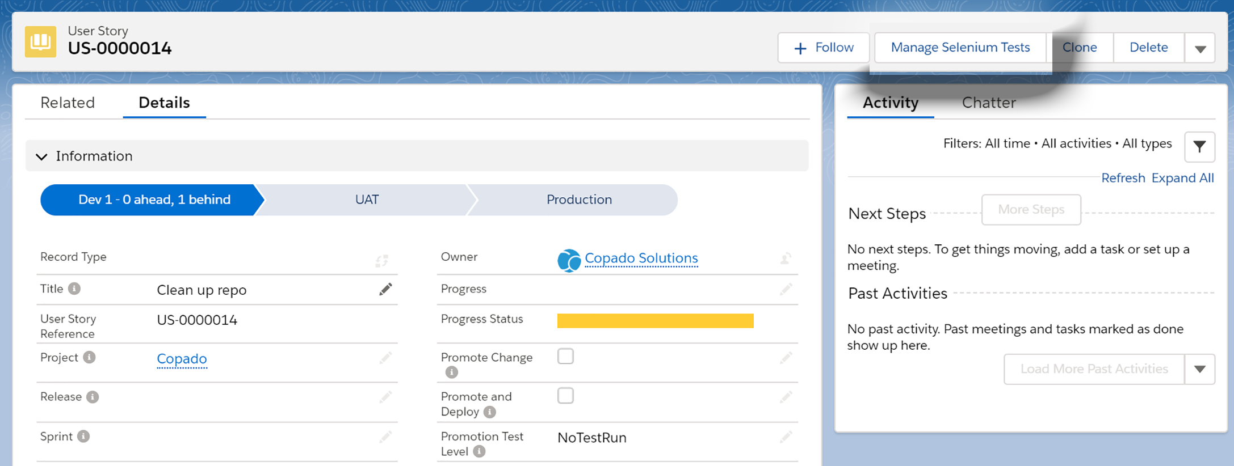1234x466 pixels.
Task: Click the Delete button
Action: 1149,48
